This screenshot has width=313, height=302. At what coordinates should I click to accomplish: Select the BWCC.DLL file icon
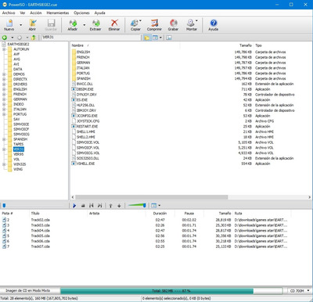click(x=74, y=84)
